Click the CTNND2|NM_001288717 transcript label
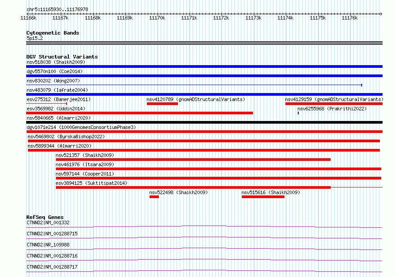This screenshot has height=277, width=395. tap(52, 267)
